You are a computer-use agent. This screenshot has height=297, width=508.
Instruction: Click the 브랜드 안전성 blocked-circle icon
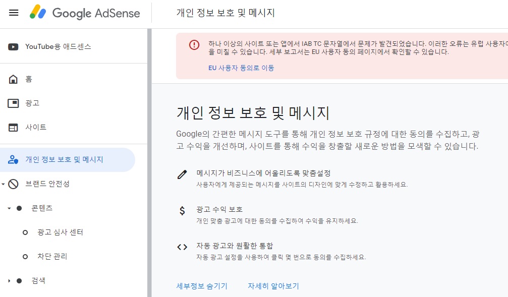point(13,184)
